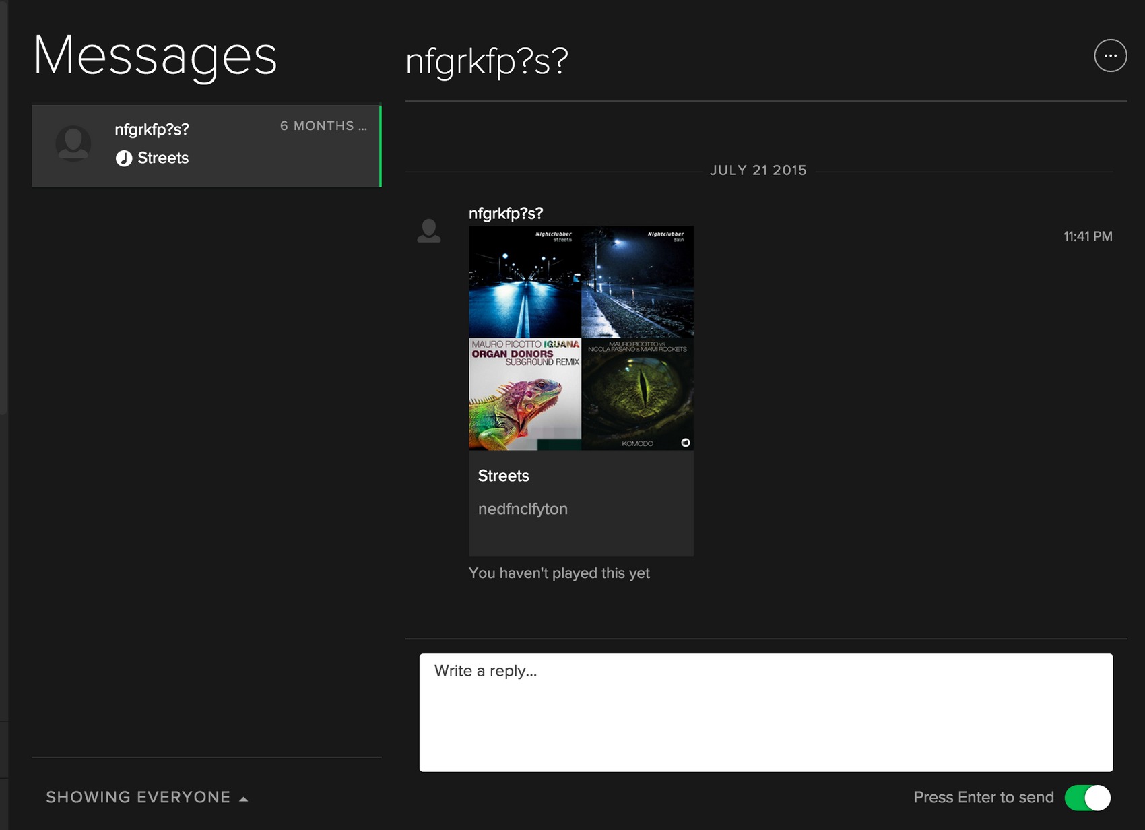The height and width of the screenshot is (830, 1145).
Task: Click the avatar in the conversation list
Action: click(x=73, y=143)
